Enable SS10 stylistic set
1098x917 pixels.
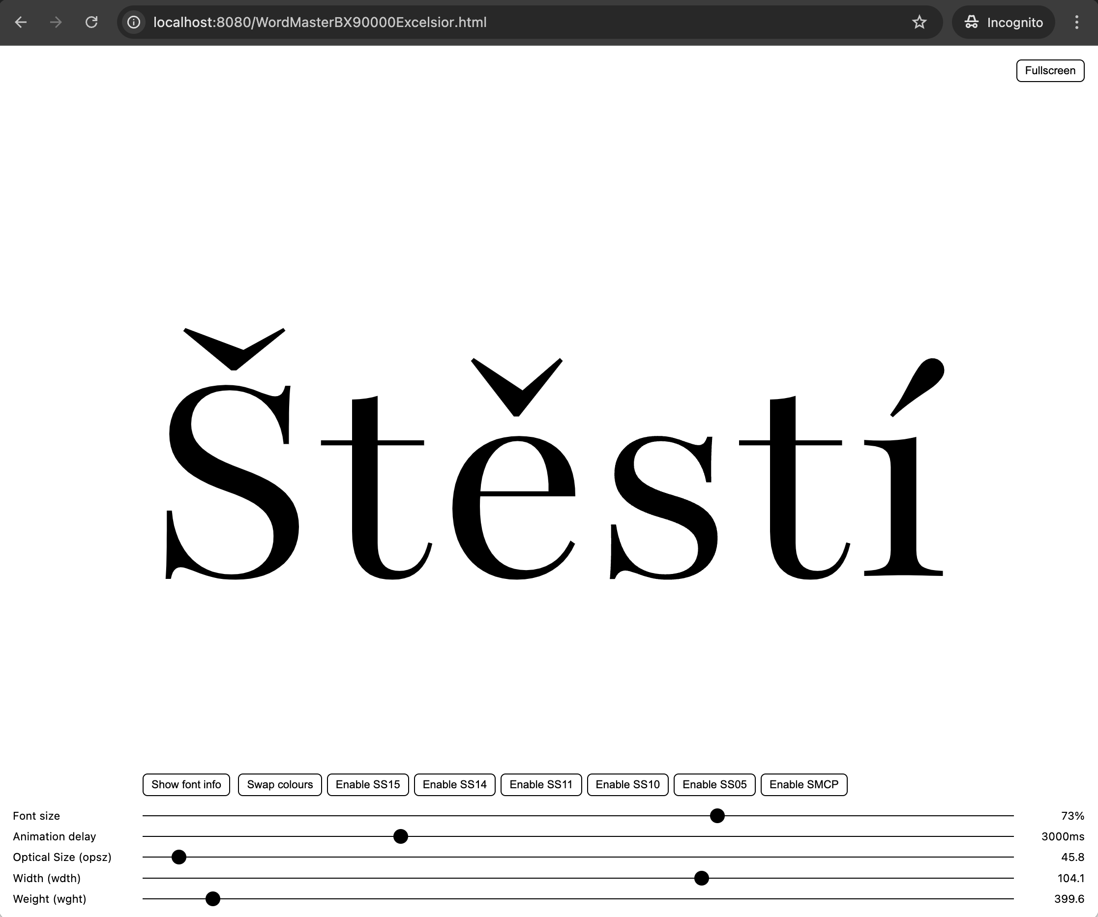click(627, 785)
